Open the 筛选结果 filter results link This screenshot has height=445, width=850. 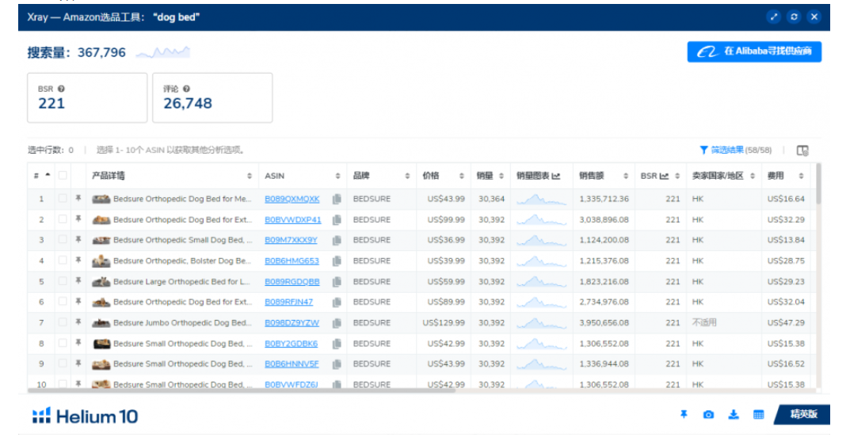point(725,150)
